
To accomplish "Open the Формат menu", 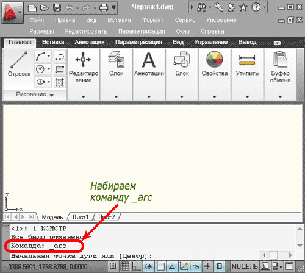I will 152,20.
